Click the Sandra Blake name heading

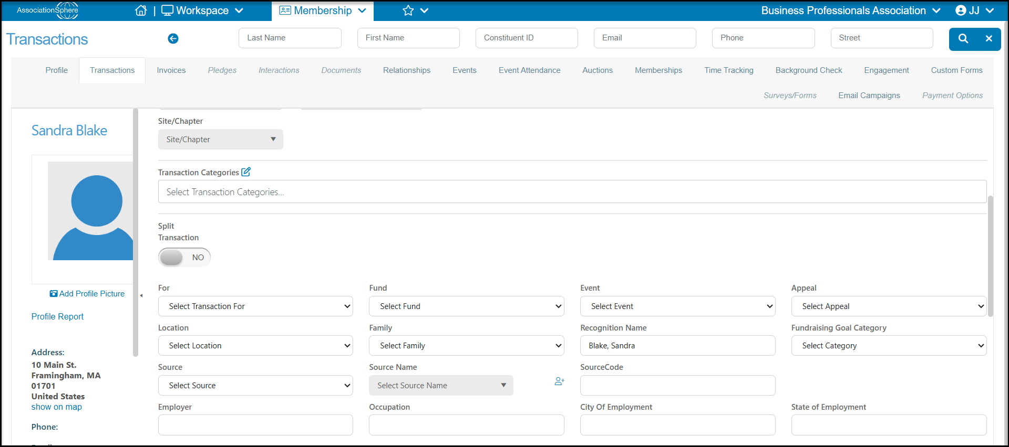(x=69, y=131)
